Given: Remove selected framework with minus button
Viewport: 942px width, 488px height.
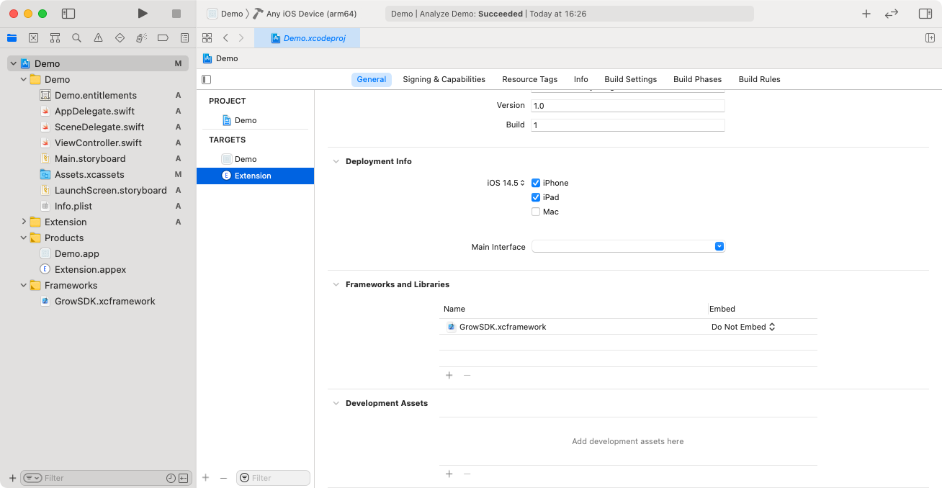Looking at the screenshot, I should (467, 376).
